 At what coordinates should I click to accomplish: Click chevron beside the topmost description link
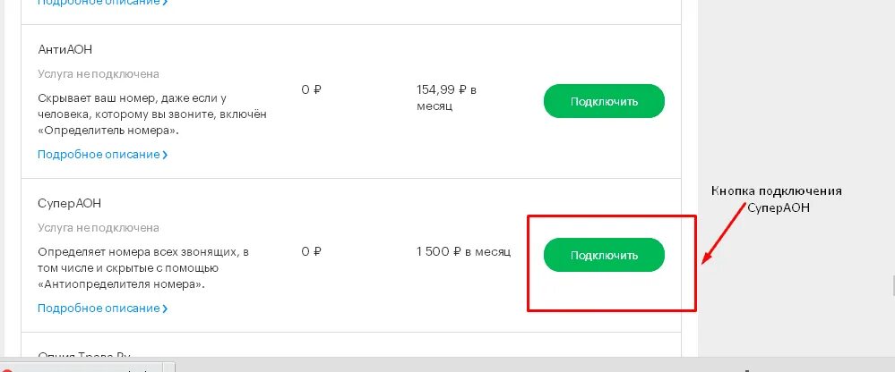pyautogui.click(x=165, y=3)
